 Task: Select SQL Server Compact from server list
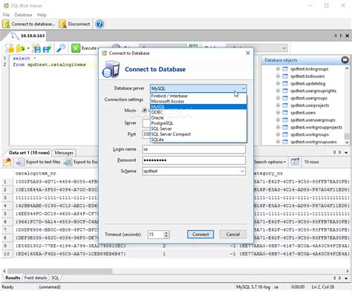click(198, 134)
